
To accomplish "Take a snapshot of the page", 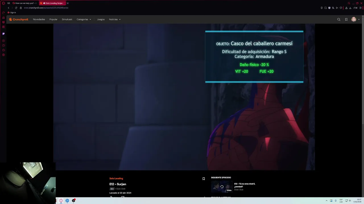I will coord(326,8).
